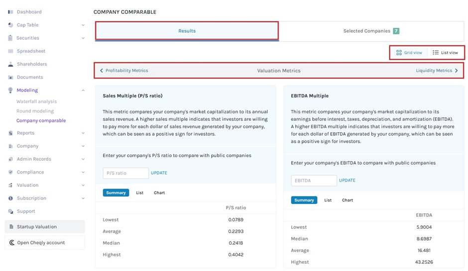Image resolution: width=468 pixels, height=271 pixels.
Task: Click the Valuation chart icon
Action: coord(10,185)
